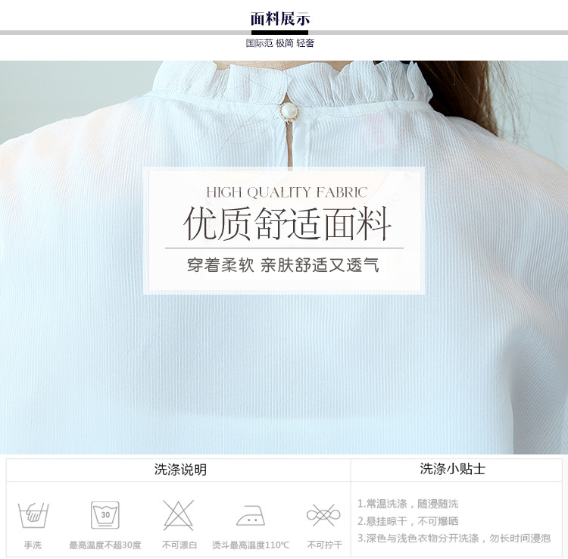Select the 面料展示 section heading
568x559 pixels.
pyautogui.click(x=280, y=19)
